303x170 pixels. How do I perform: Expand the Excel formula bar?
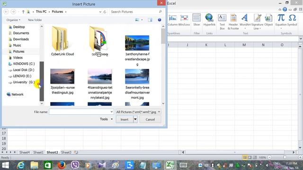tap(301, 39)
